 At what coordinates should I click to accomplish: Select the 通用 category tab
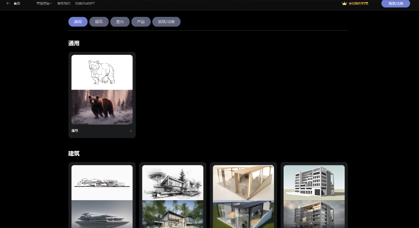(78, 22)
